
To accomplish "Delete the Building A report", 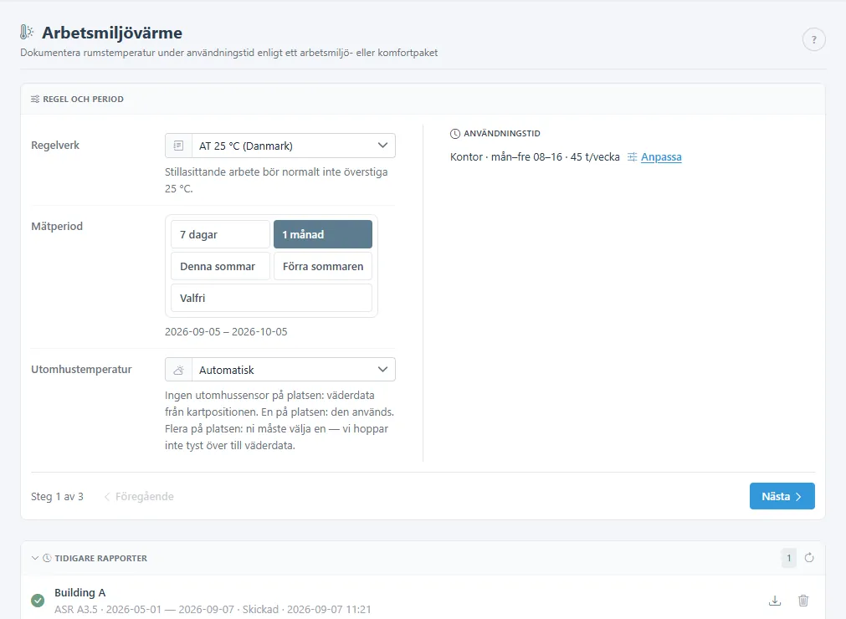I will pyautogui.click(x=802, y=600).
